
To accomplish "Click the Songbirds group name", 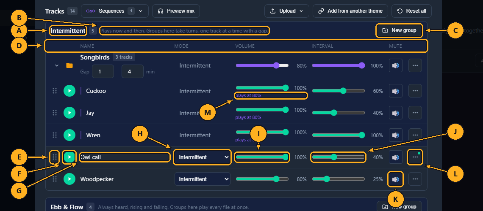I will click(95, 57).
